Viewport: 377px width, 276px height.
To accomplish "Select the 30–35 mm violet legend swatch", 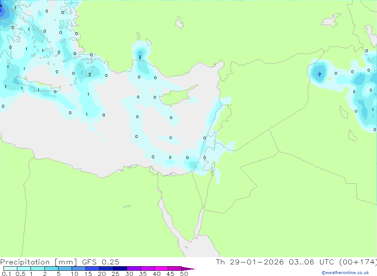I will (x=133, y=268).
